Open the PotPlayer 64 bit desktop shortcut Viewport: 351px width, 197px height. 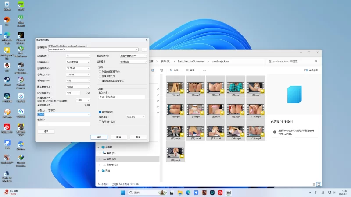[7, 53]
